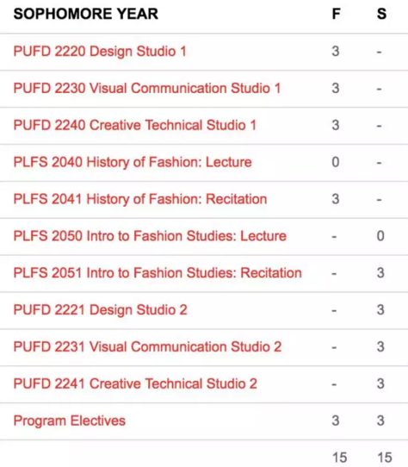Open PUFD 2240 Creative Technical Studio 1
The image size is (408, 467).
pyautogui.click(x=135, y=125)
